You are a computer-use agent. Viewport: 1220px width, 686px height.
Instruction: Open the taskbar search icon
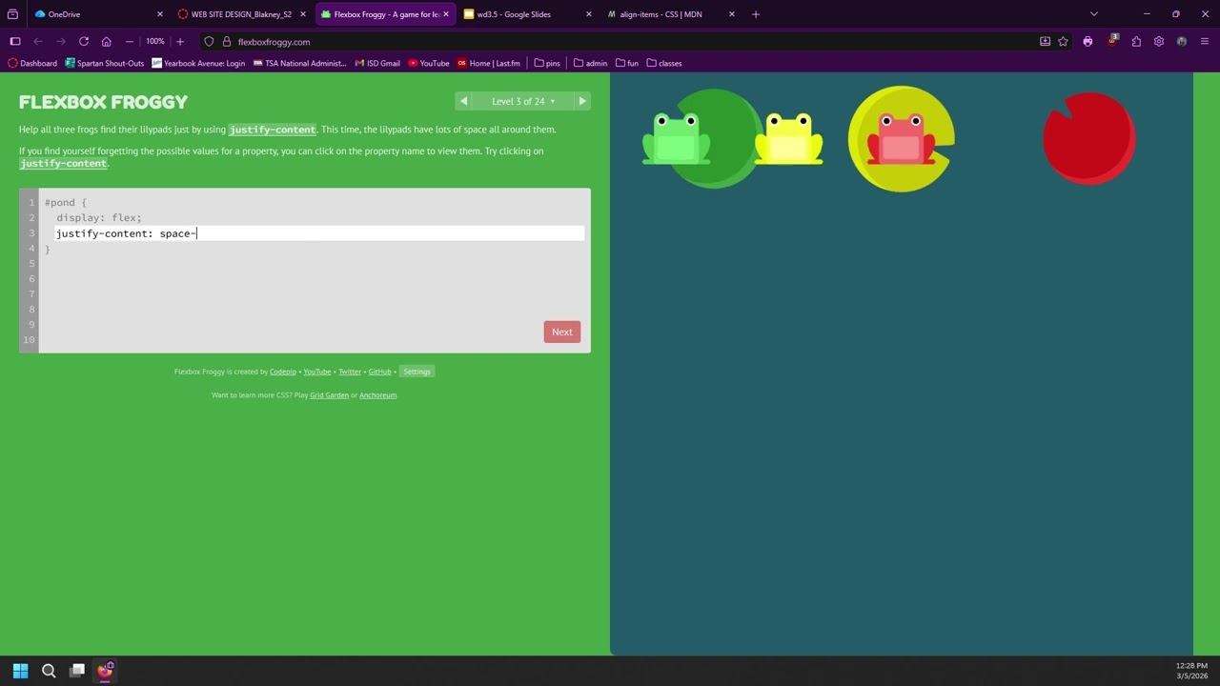point(49,671)
